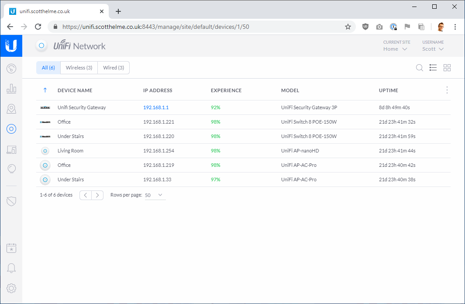Sort by Device Name column header
This screenshot has width=465, height=304.
click(75, 90)
